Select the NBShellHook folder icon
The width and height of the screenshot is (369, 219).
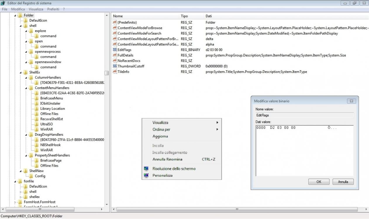coord(37,145)
